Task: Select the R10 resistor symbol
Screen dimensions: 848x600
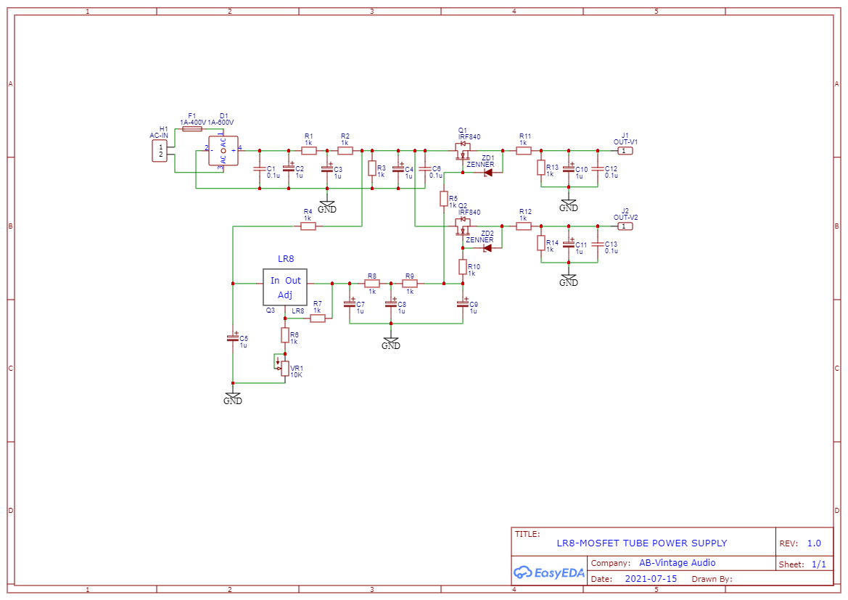Action: (x=463, y=267)
